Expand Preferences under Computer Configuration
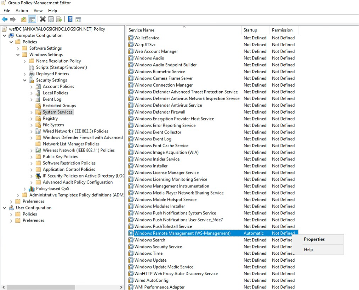This screenshot has width=359, height=290. coord(11,201)
